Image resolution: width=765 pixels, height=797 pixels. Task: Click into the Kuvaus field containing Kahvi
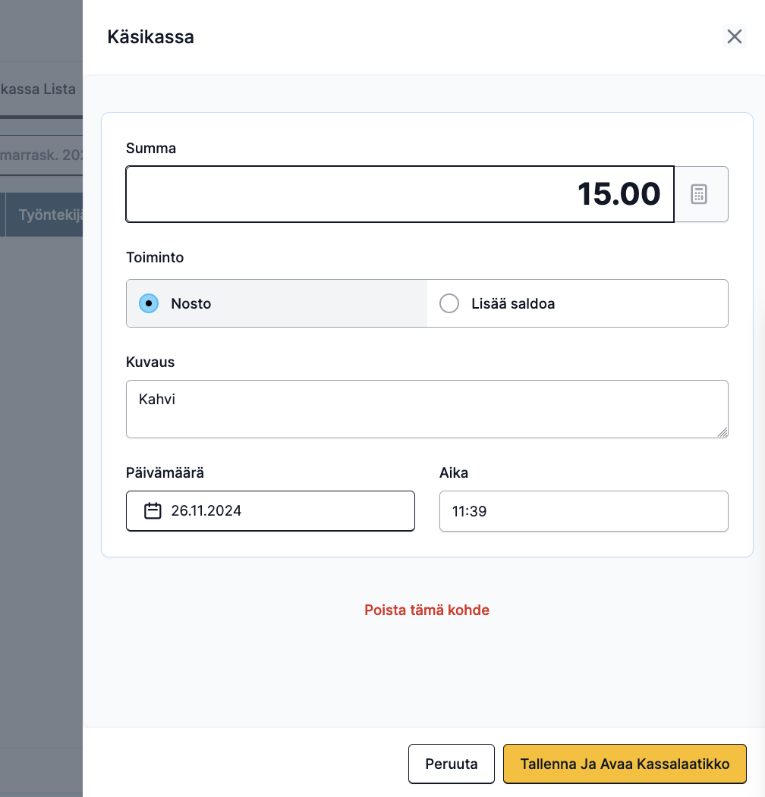tap(427, 409)
